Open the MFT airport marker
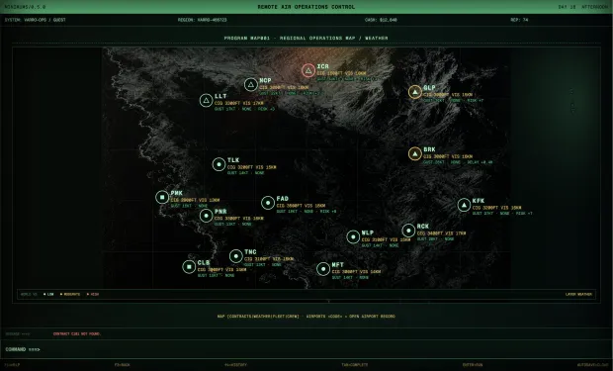 click(x=323, y=269)
